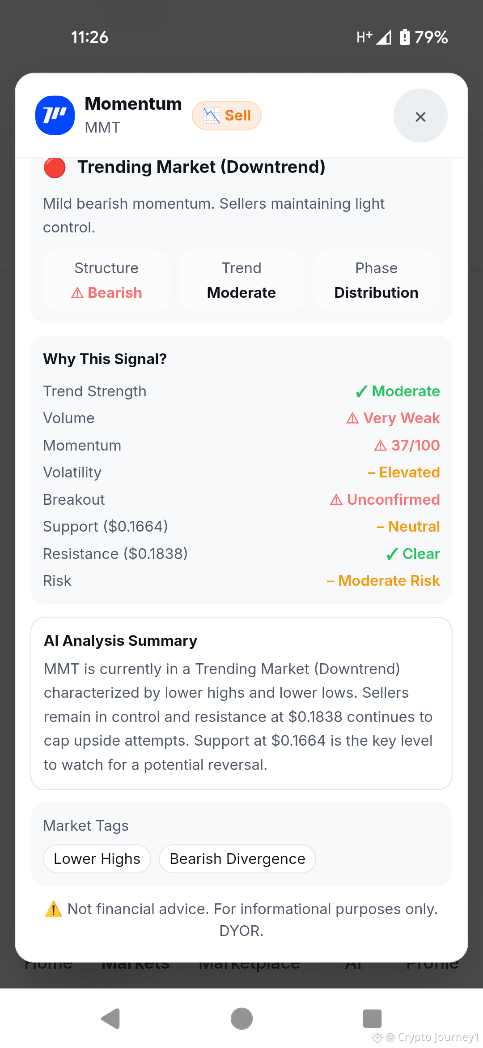Tap the Volume Very Weak warning
Image resolution: width=483 pixels, height=1048 pixels.
coord(393,418)
